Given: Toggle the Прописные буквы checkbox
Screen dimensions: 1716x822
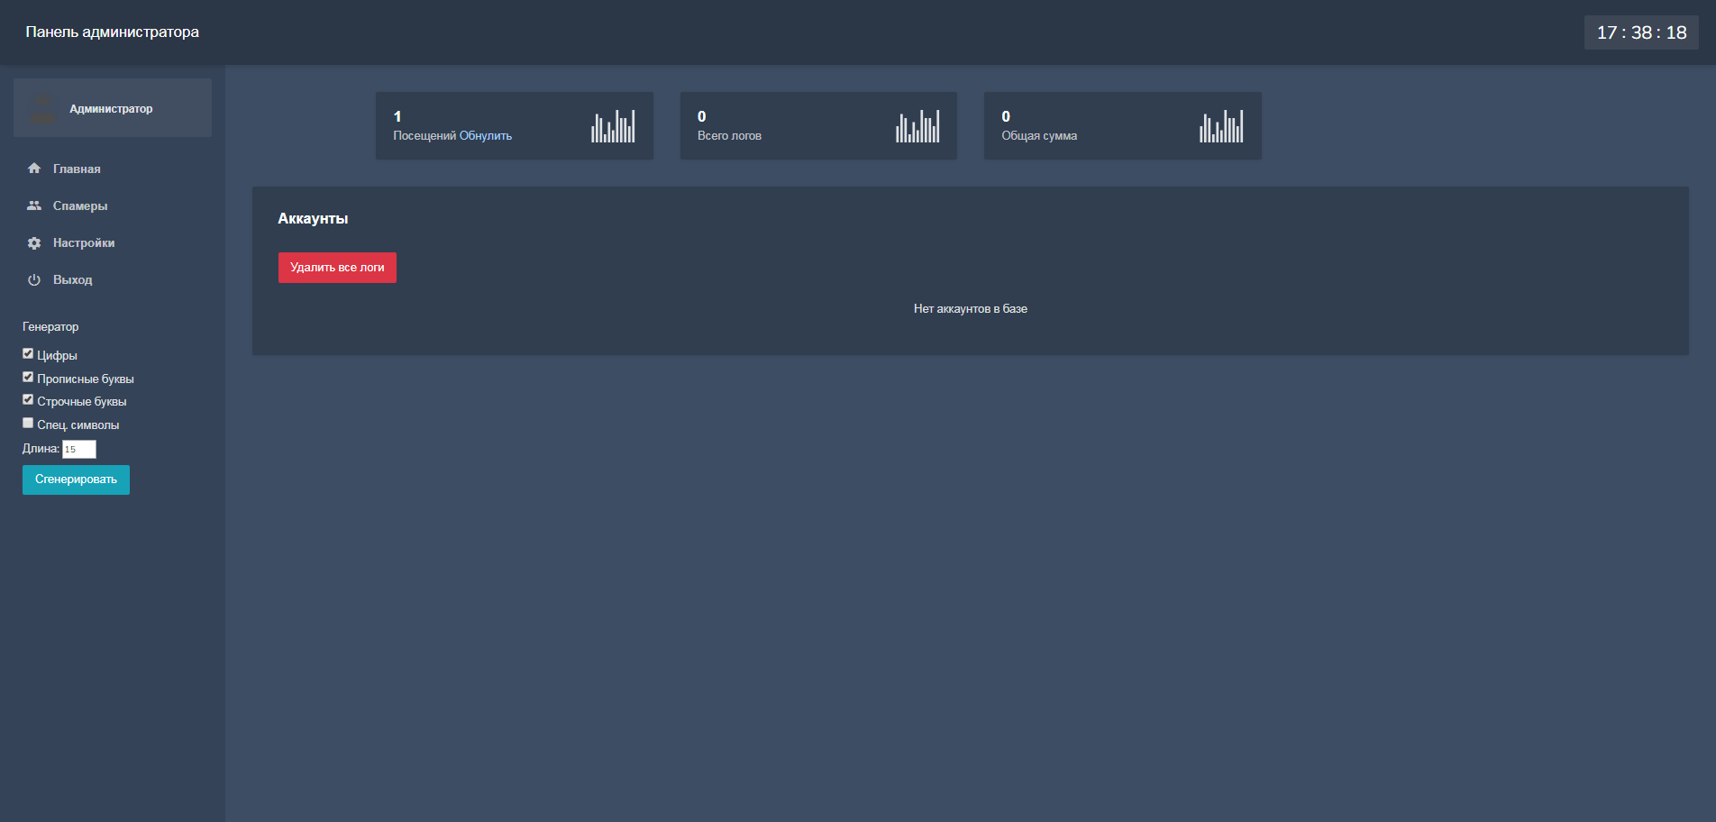Looking at the screenshot, I should pos(28,378).
